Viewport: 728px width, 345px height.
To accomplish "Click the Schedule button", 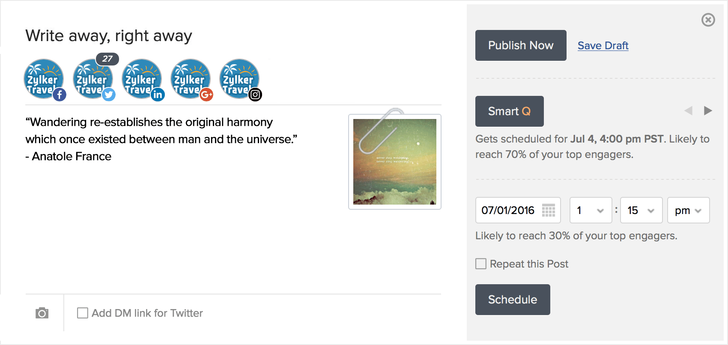I will tap(513, 300).
